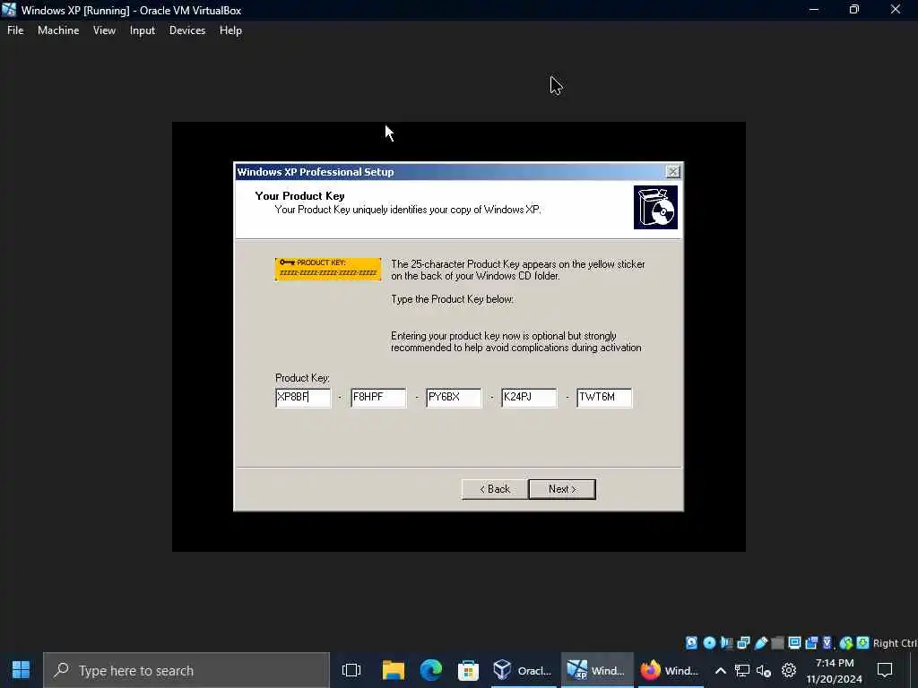Click the recording status indicator icon
The height and width of the screenshot is (688, 918).
tap(811, 643)
